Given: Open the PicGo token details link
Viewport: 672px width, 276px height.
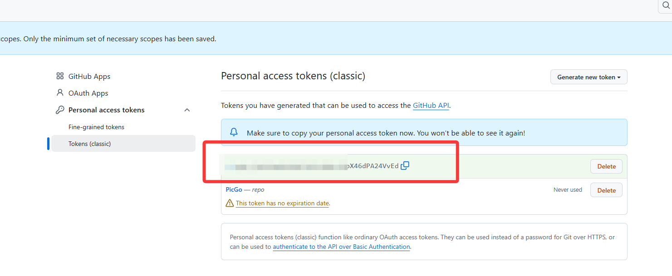Looking at the screenshot, I should pos(234,189).
